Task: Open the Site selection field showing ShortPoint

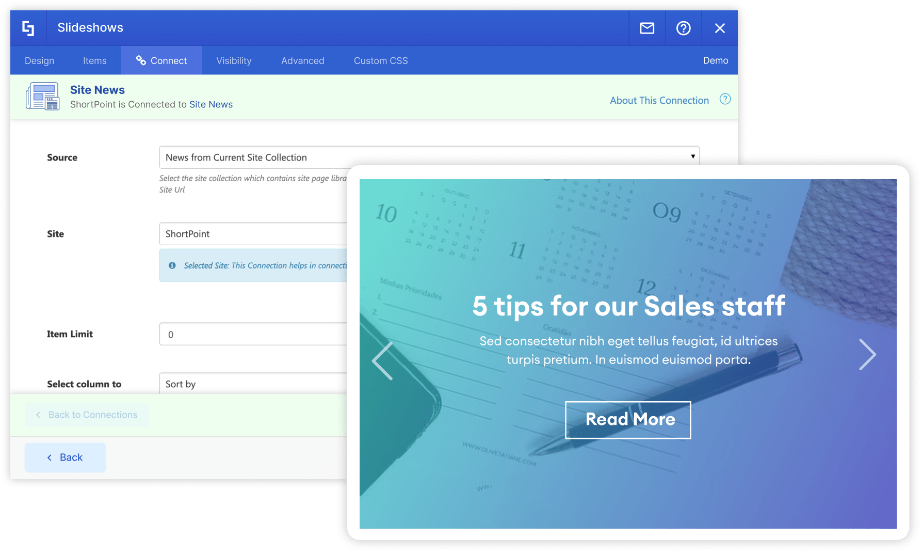Action: click(253, 234)
